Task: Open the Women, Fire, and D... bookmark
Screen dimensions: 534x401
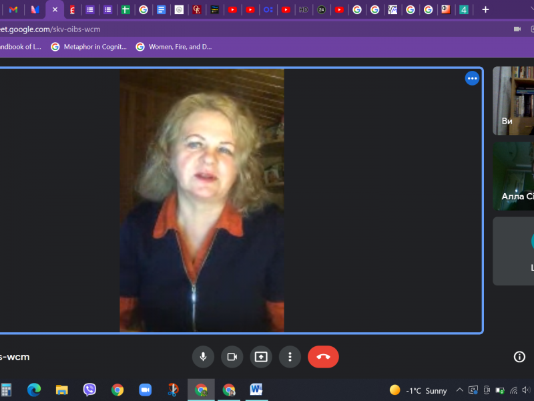Action: pyautogui.click(x=174, y=47)
